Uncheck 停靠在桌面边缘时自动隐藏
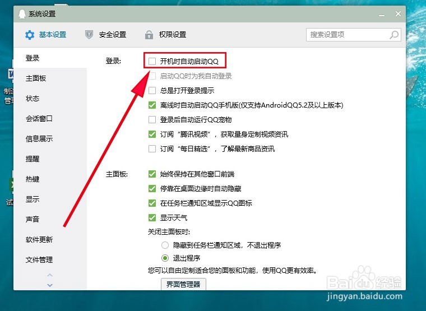This screenshot has height=311, width=426. 152,188
